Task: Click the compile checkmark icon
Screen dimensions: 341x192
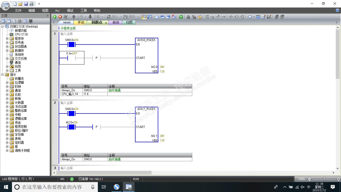Action: point(66,17)
